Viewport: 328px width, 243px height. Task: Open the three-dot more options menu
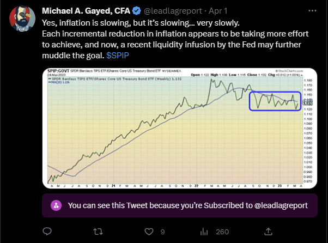pyautogui.click(x=312, y=11)
